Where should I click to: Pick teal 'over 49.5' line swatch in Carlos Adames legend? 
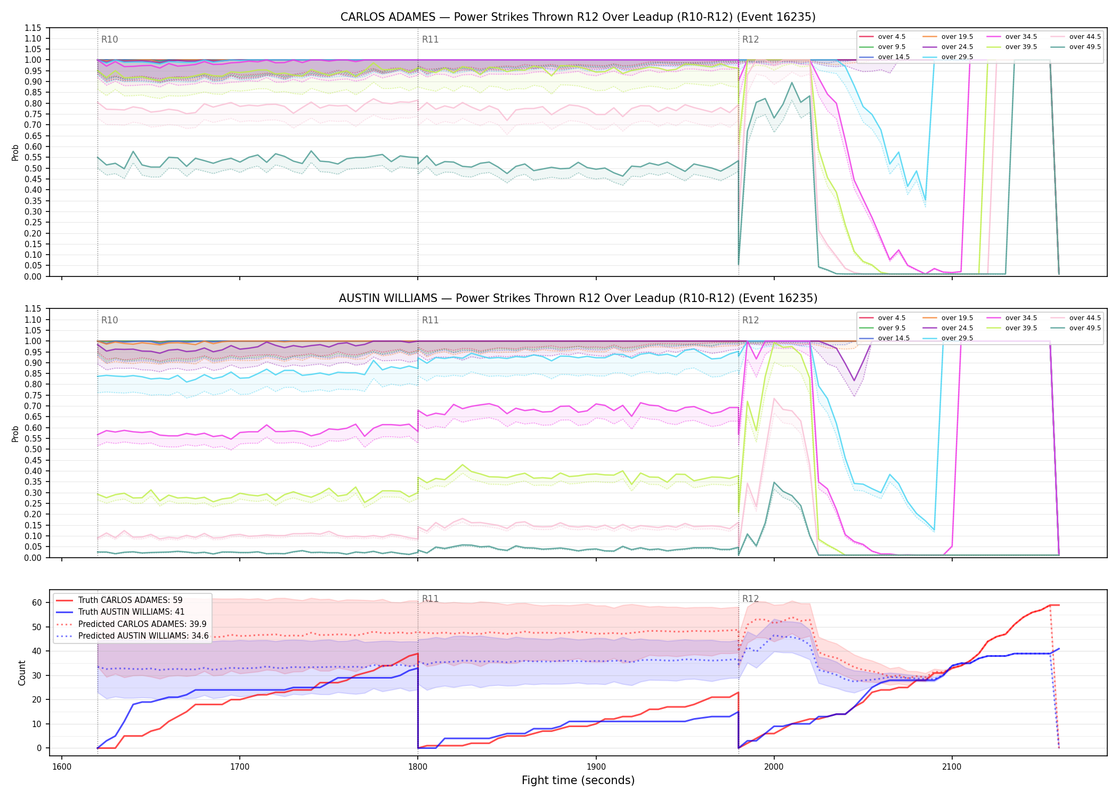[x=1058, y=47]
